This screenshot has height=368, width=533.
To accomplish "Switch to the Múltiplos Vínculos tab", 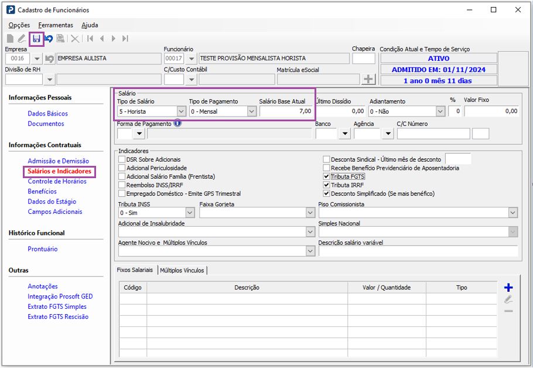I will (182, 270).
